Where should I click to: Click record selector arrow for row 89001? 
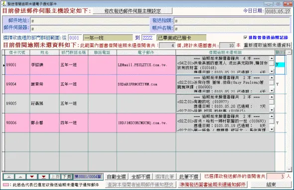click(3, 65)
